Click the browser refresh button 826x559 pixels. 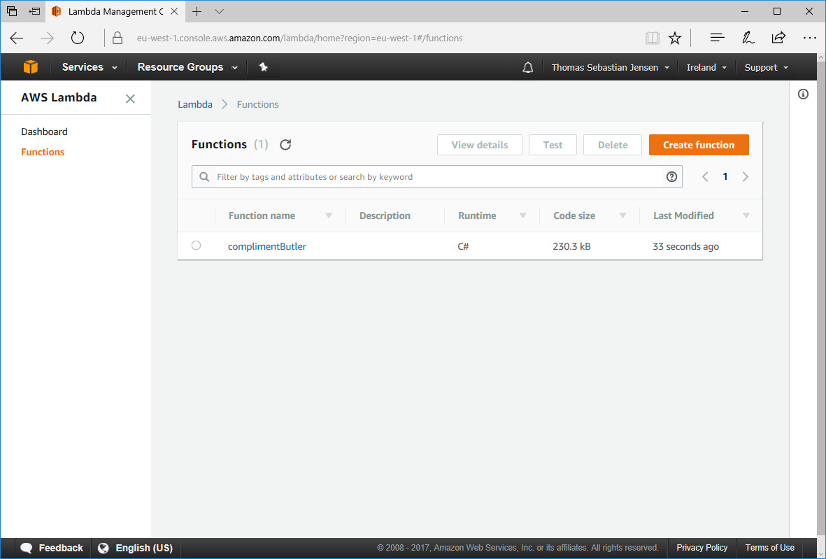78,38
